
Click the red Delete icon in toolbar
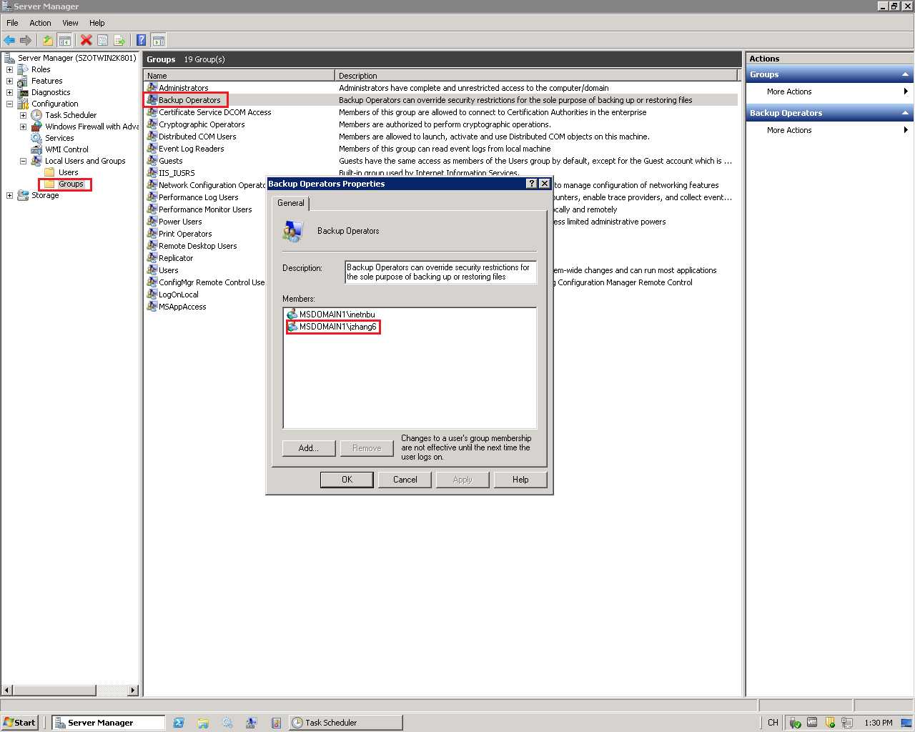86,40
